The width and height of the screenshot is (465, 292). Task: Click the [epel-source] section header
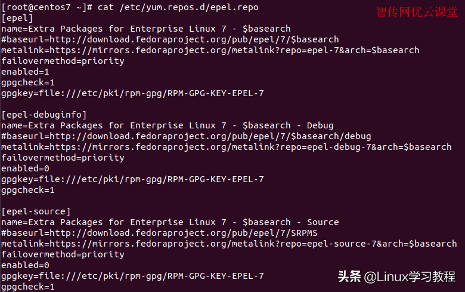click(x=36, y=212)
